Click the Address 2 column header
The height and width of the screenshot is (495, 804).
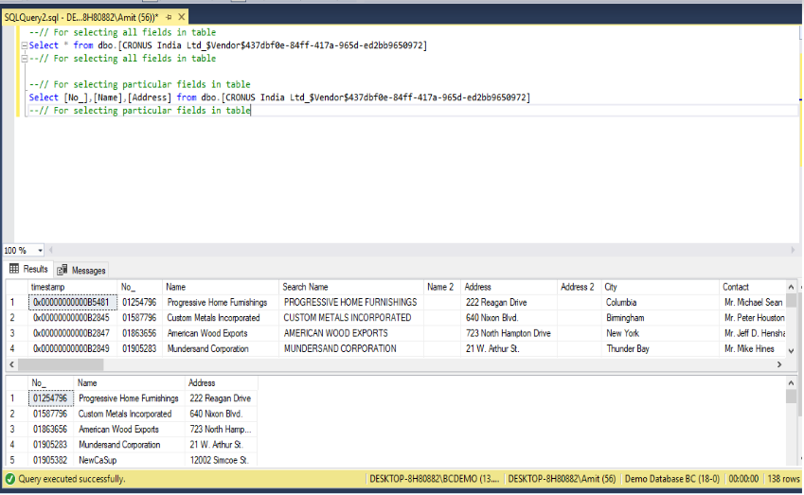pyautogui.click(x=579, y=287)
